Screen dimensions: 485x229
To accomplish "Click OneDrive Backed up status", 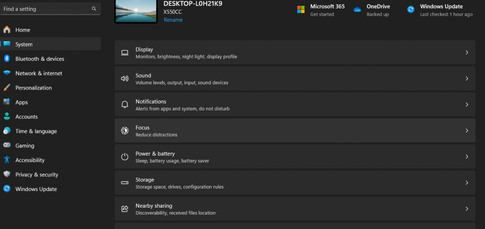I will tap(377, 14).
